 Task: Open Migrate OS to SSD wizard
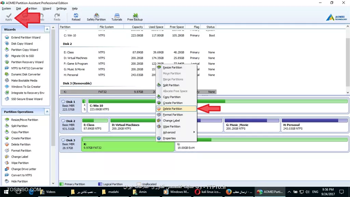tap(23, 56)
